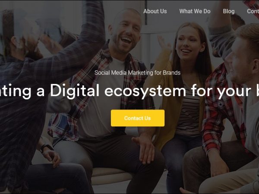
Task: Open the About Us page
Action: click(x=155, y=11)
